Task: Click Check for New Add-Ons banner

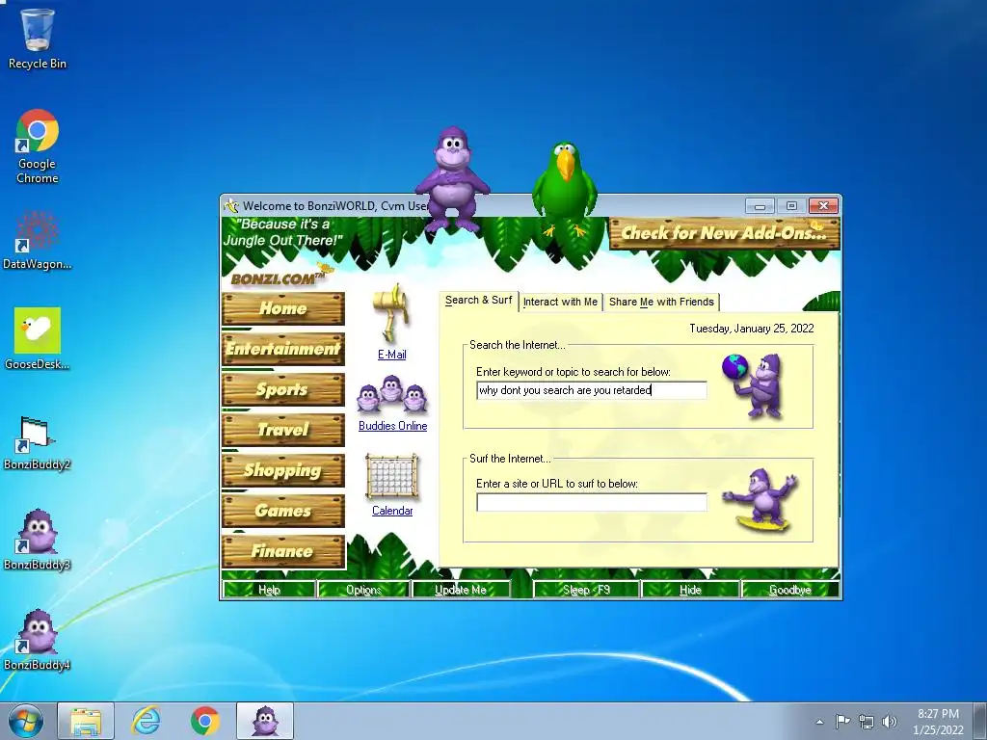Action: coord(725,233)
